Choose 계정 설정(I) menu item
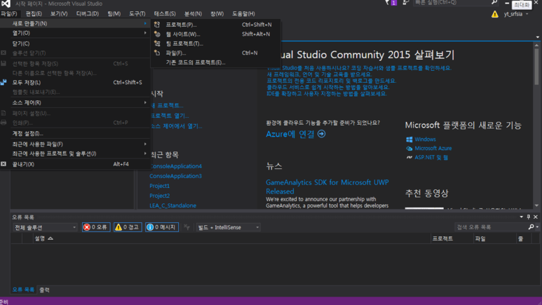542x305 pixels. [75, 133]
